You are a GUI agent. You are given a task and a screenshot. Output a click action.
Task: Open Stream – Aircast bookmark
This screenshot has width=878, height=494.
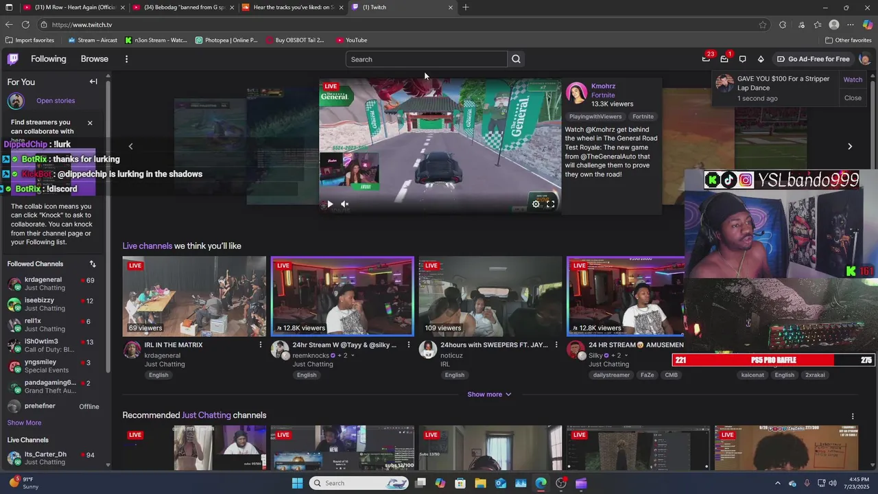[x=92, y=40]
